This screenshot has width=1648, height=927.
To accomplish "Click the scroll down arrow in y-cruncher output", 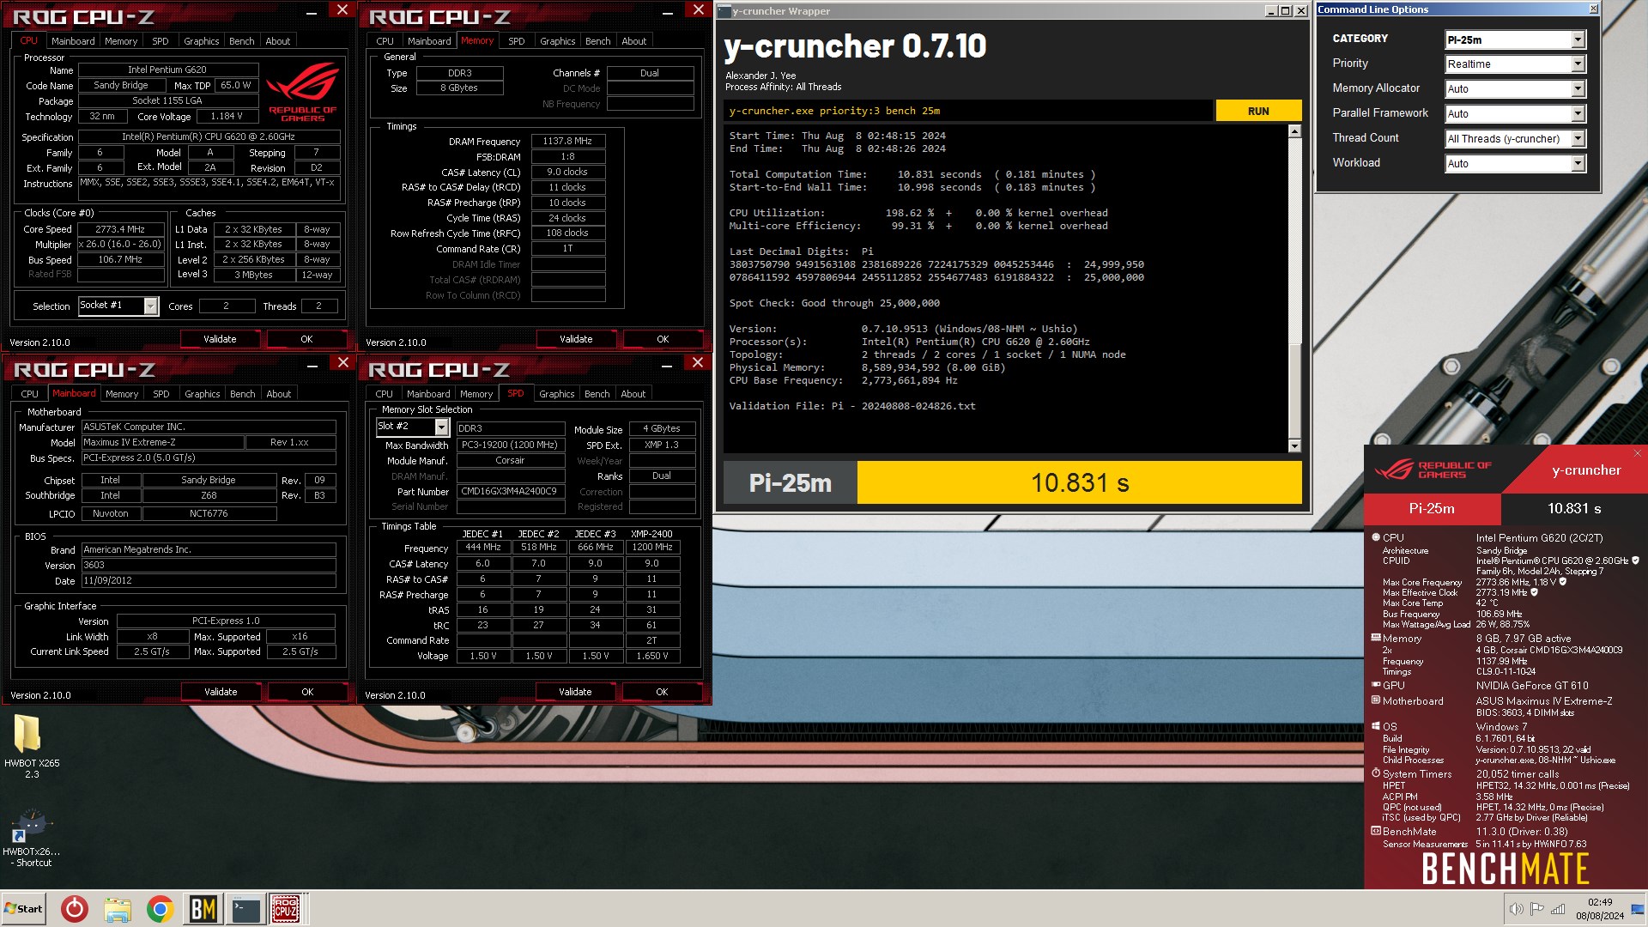I will pos(1294,445).
